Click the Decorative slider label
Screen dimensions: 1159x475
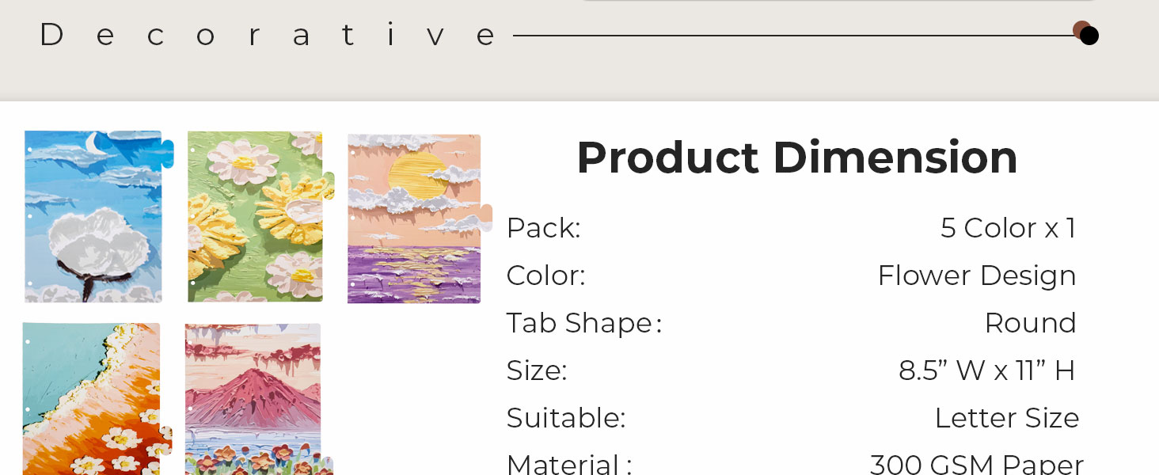pyautogui.click(x=268, y=36)
